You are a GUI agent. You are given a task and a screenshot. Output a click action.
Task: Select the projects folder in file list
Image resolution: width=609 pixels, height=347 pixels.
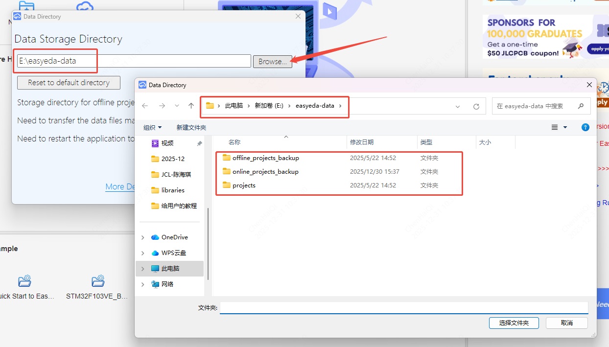click(244, 185)
